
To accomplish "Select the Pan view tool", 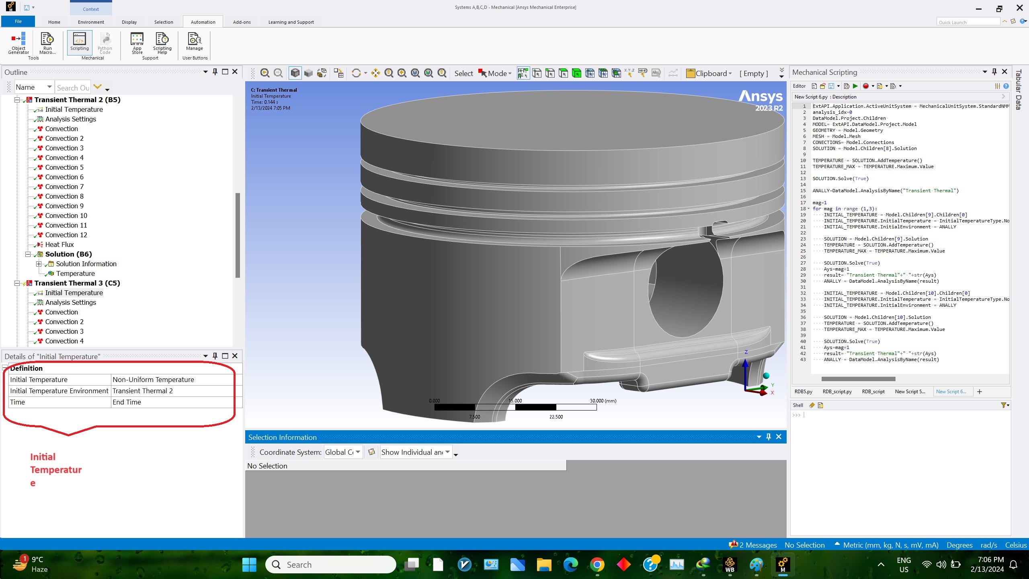I will 375,73.
